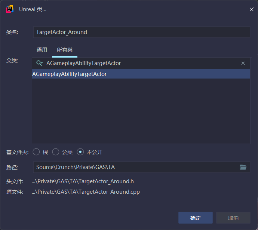Image resolution: width=258 pixels, height=230 pixels.
Task: Open the folder browser for path
Action: 243,167
